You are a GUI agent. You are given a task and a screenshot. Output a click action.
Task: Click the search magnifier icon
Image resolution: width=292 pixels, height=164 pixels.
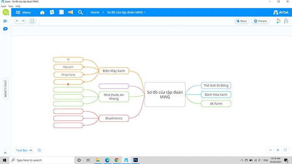tap(80, 12)
